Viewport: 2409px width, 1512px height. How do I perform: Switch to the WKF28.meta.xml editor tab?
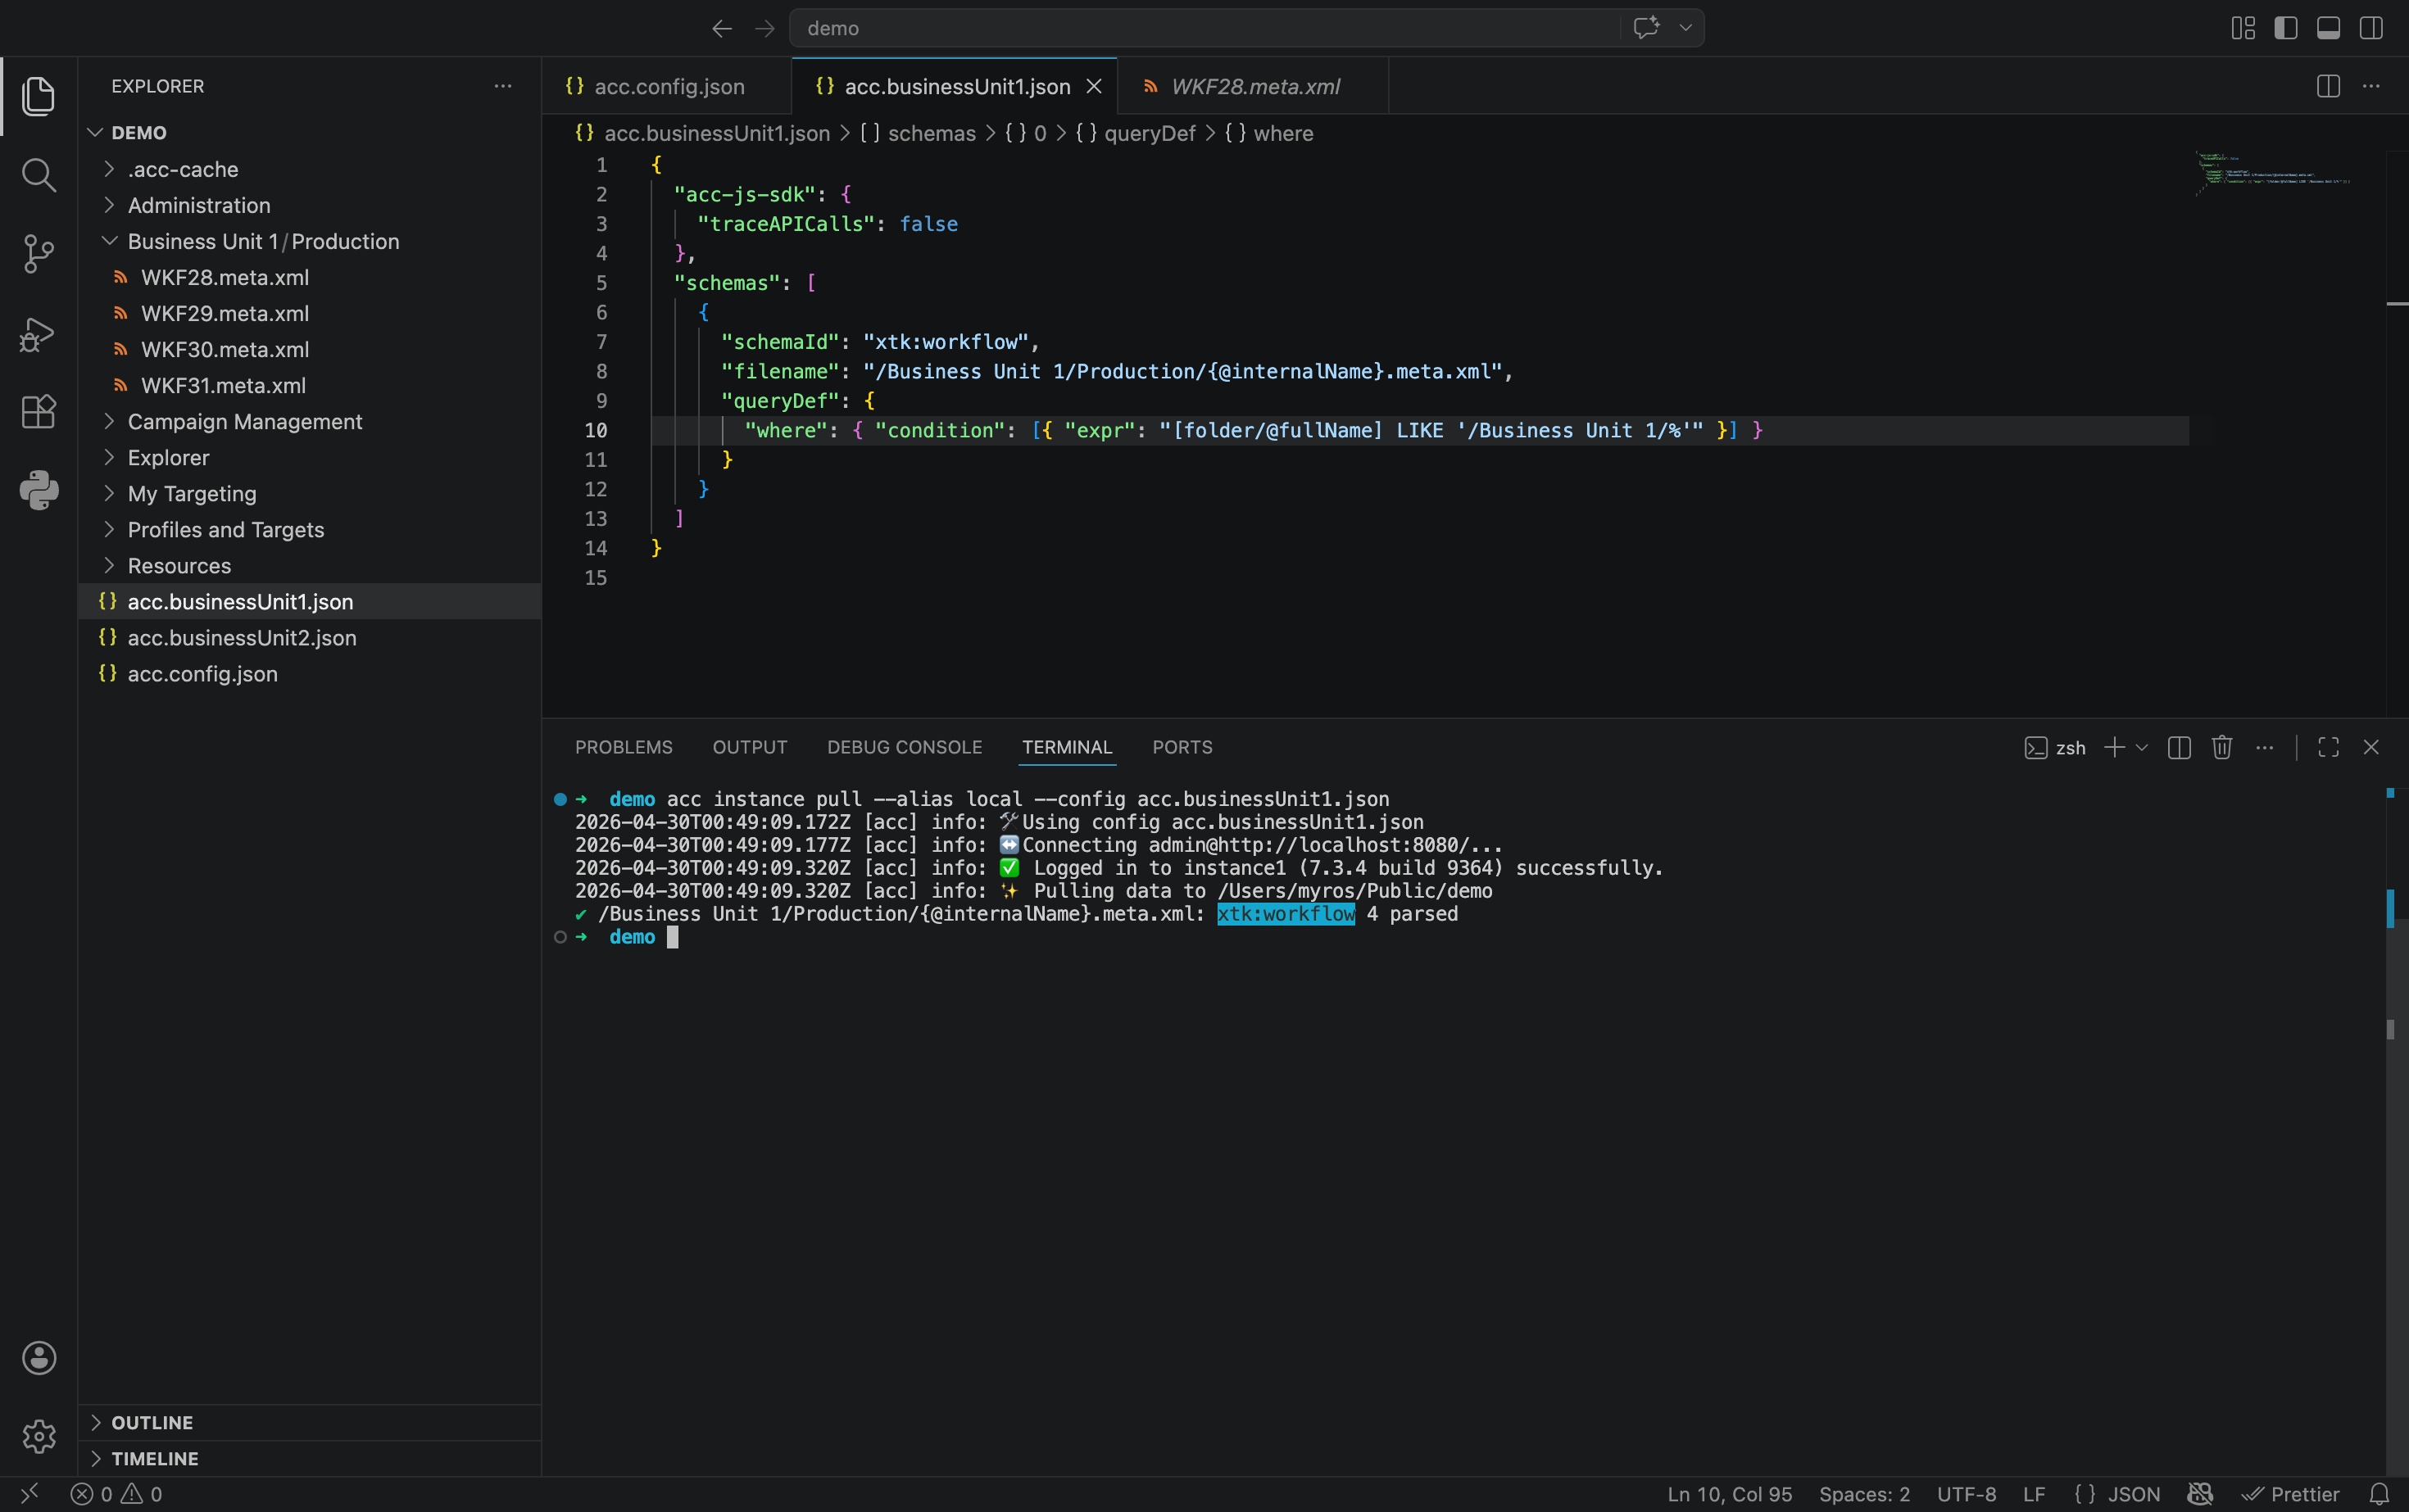1254,86
